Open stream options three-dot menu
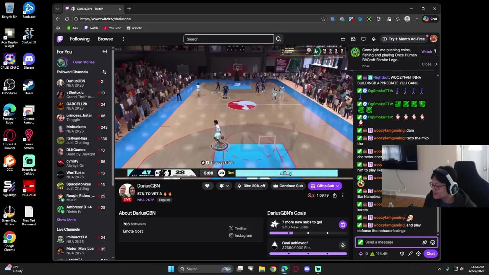The image size is (489, 275). point(343,196)
